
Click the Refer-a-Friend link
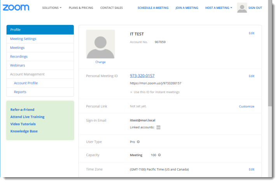[x=22, y=110]
